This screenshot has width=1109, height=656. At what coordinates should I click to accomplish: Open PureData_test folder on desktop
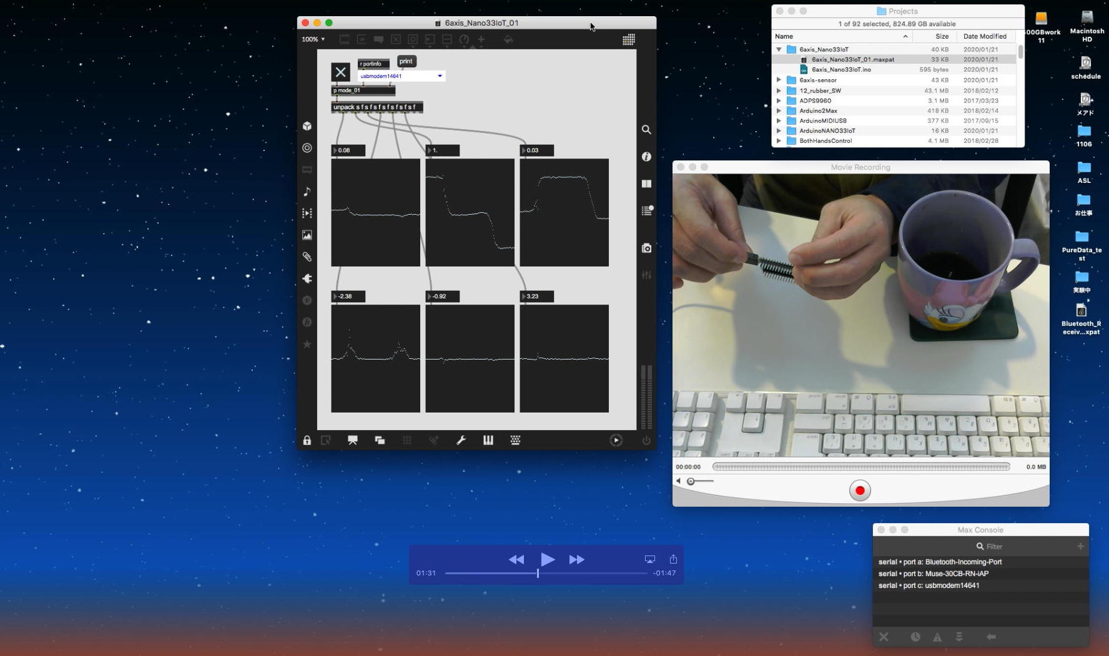1082,245
